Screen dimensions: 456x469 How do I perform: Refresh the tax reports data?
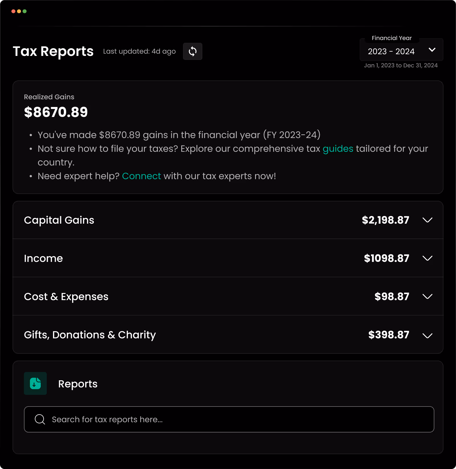pos(192,51)
